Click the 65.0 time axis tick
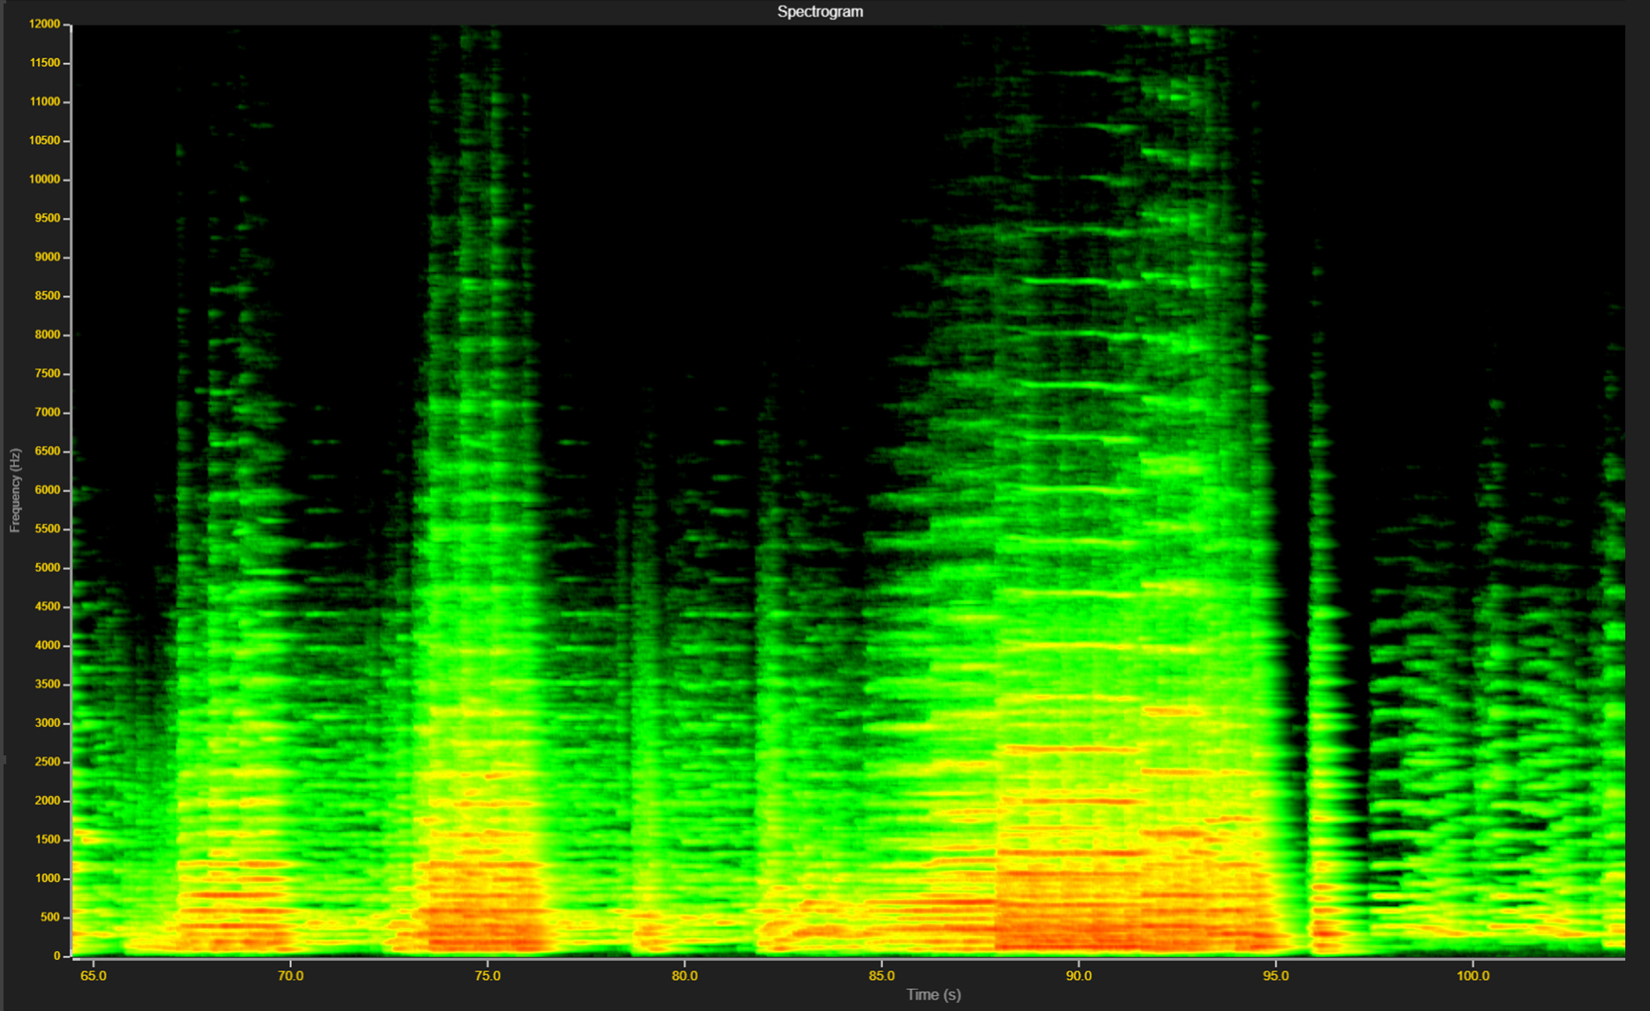The height and width of the screenshot is (1011, 1650). (94, 975)
